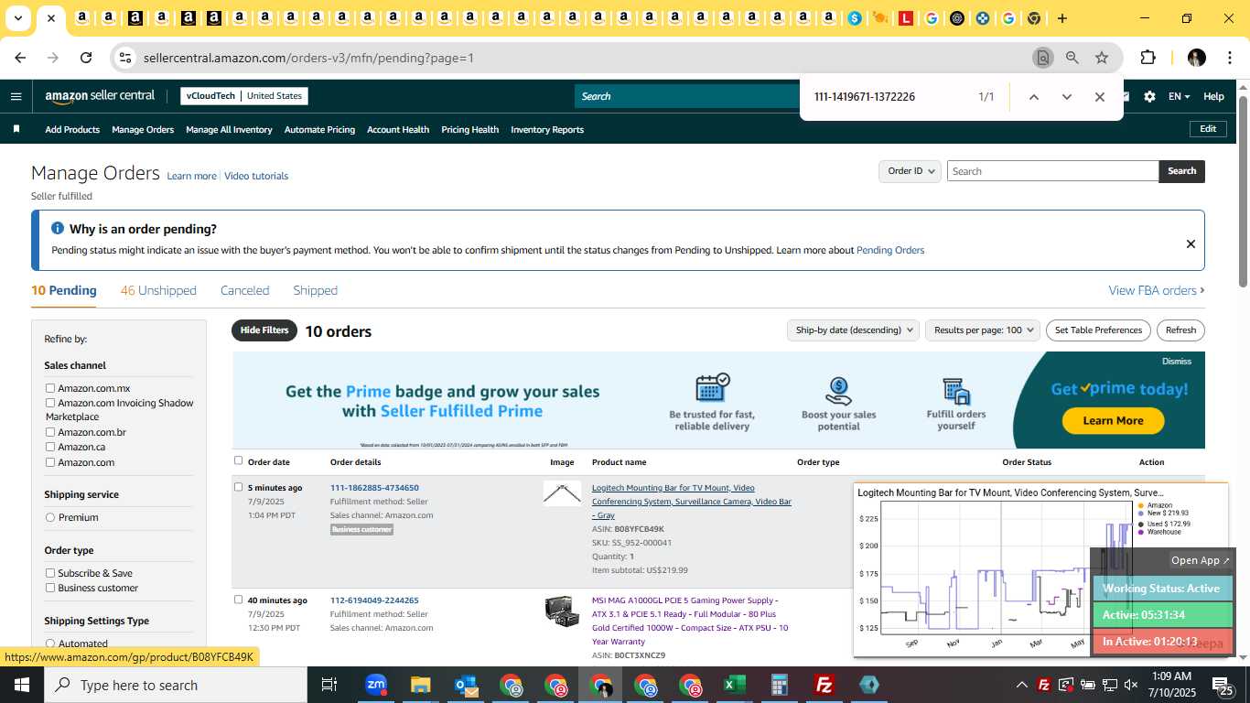Check the Amazon.com.br sales channel

click(x=50, y=432)
